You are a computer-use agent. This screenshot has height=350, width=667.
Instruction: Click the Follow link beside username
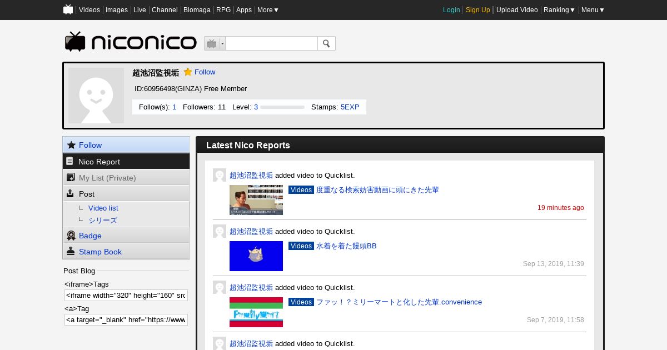tap(205, 72)
